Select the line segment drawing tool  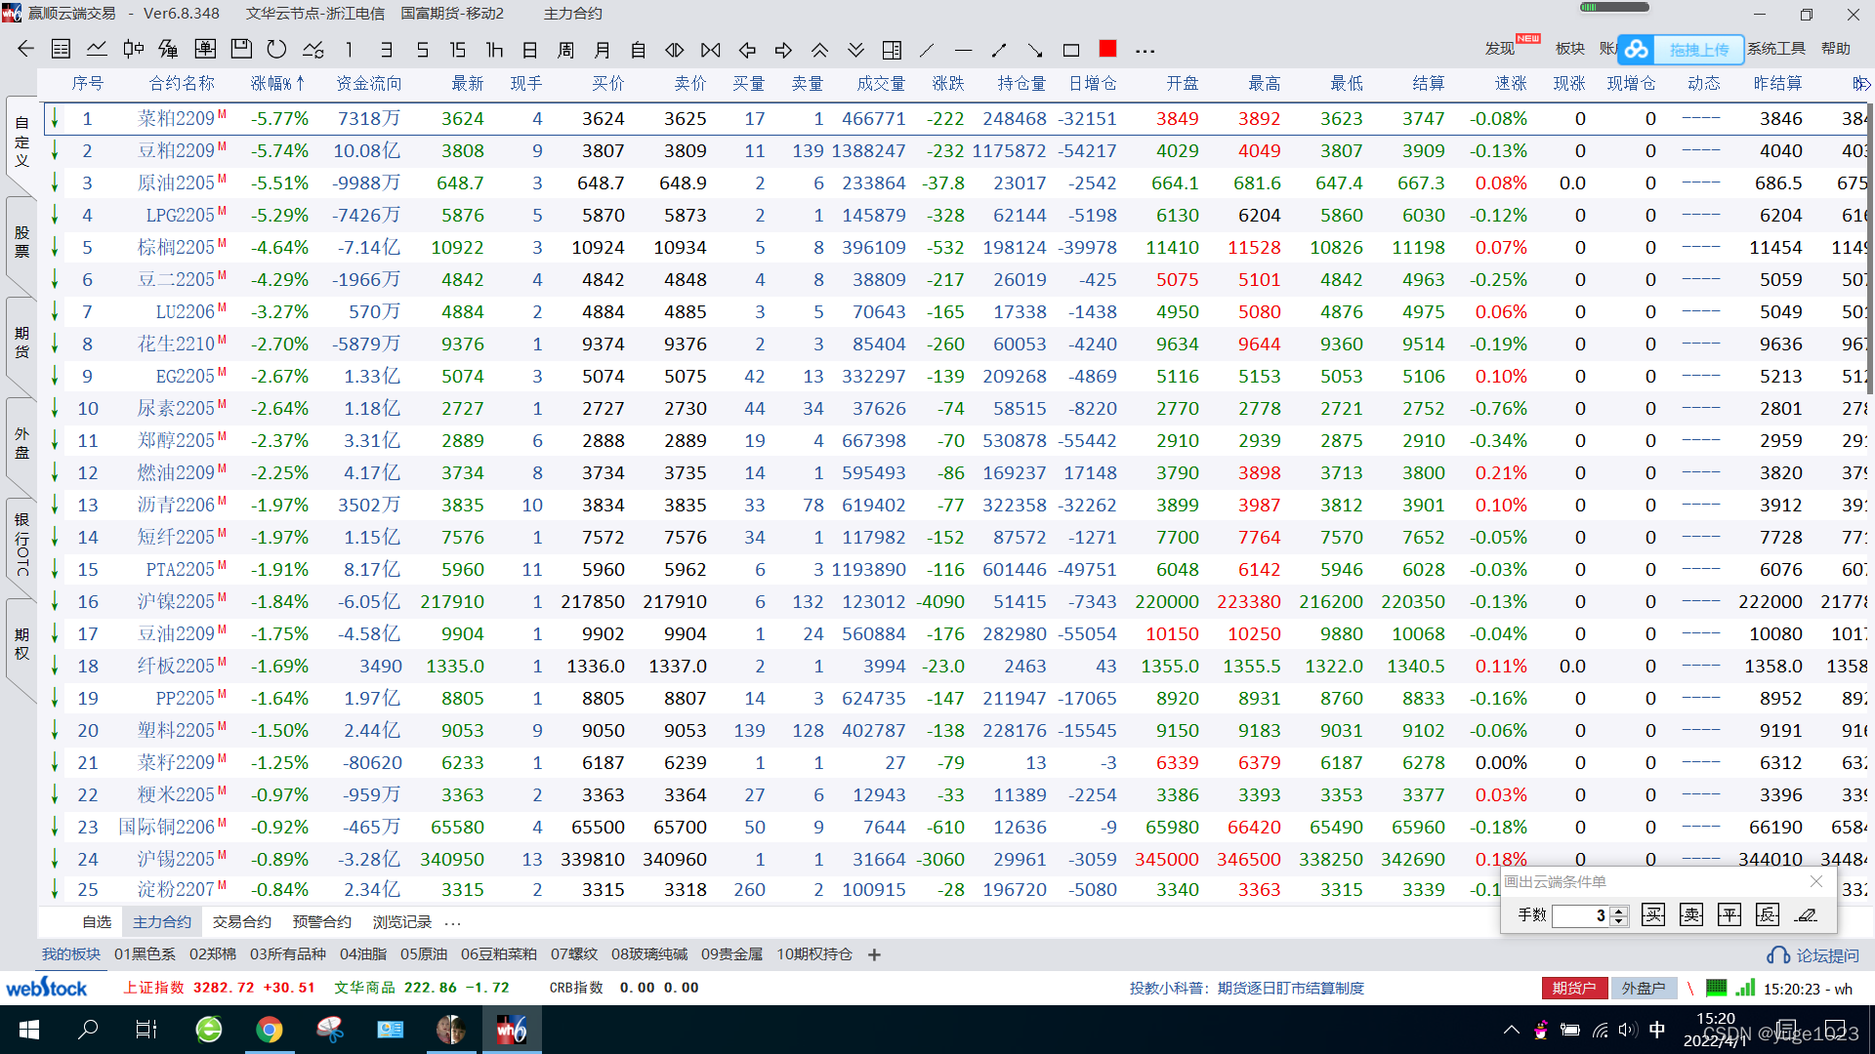[x=999, y=49]
